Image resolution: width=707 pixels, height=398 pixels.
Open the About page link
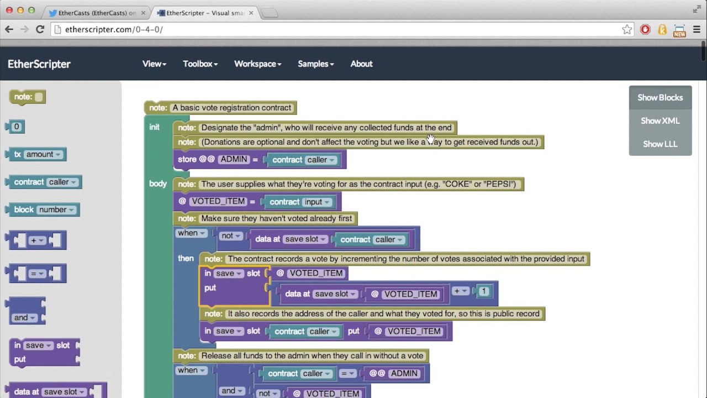361,64
